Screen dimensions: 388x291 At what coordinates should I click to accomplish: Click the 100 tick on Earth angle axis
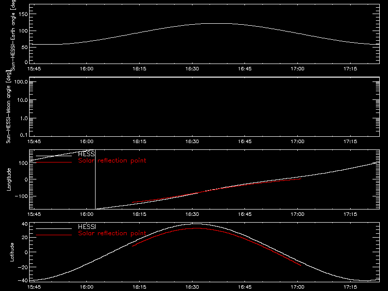coord(23,31)
